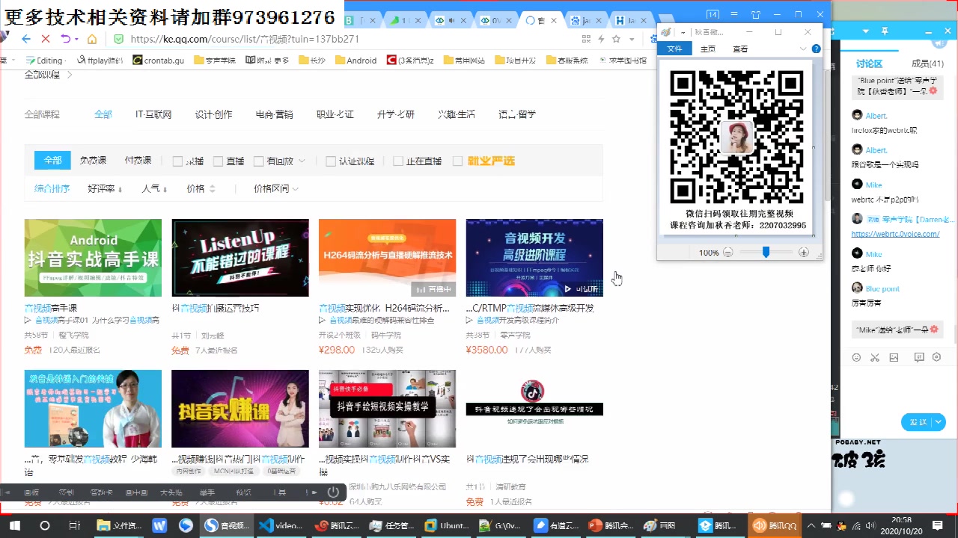
Task: Open the Word icon on the taskbar
Action: coord(159,526)
